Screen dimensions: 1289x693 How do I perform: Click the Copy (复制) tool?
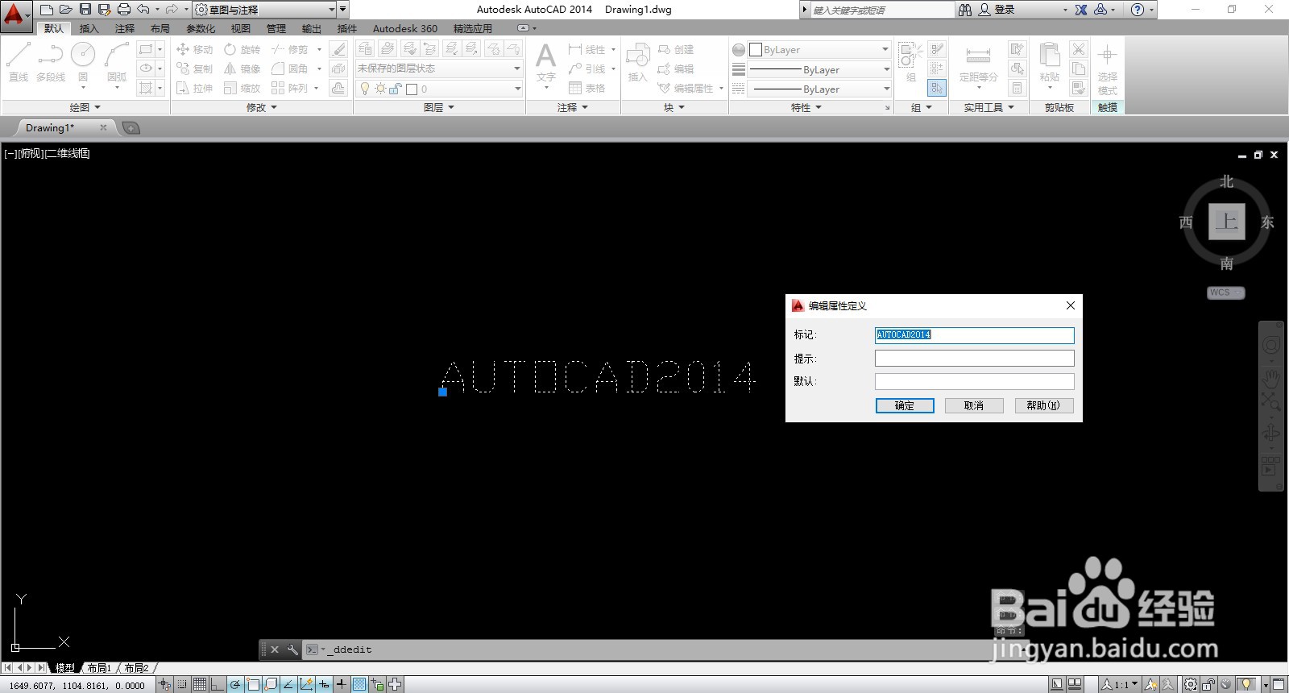click(x=194, y=68)
